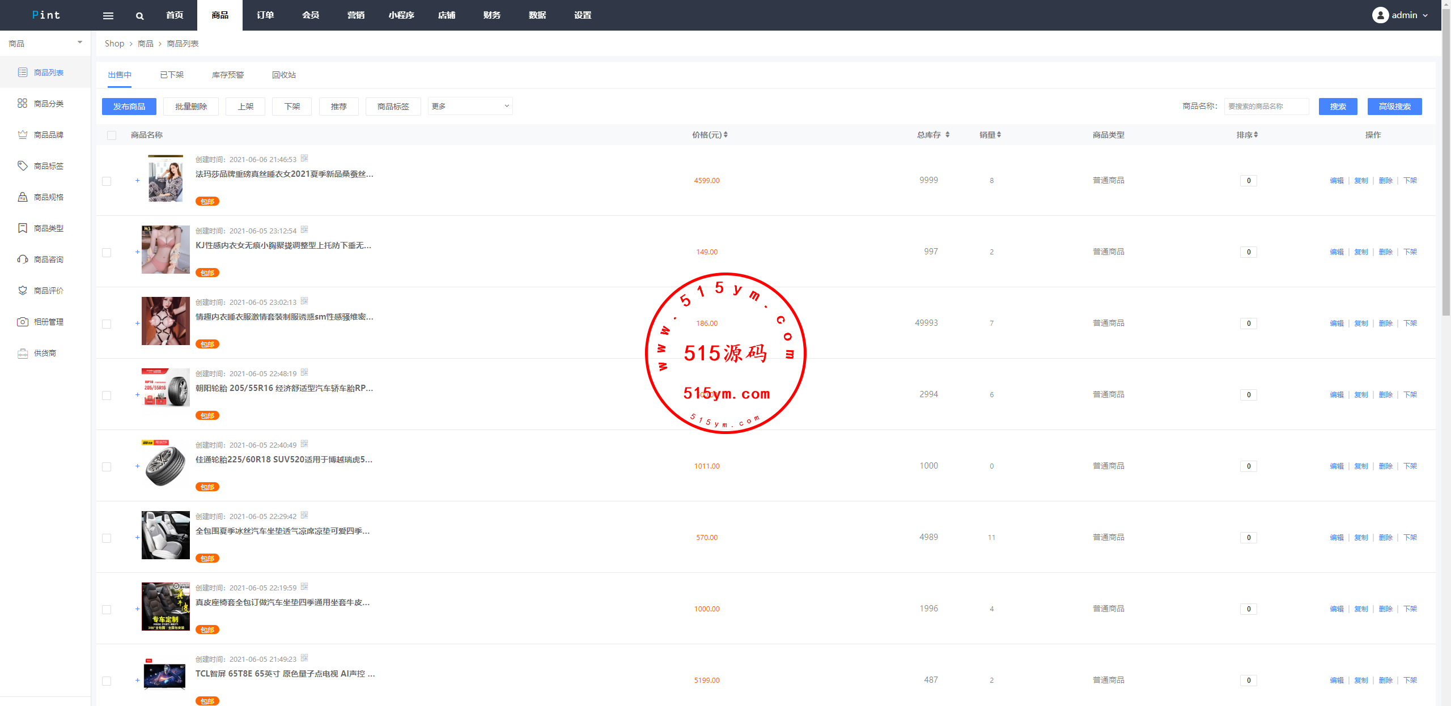Screen dimensions: 1451x706
Task: Open 商品评价 shield icon in the sidebar
Action: point(23,290)
